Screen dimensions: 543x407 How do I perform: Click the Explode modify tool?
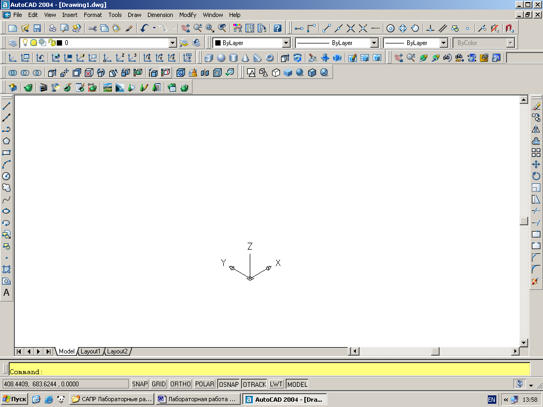coord(536,281)
